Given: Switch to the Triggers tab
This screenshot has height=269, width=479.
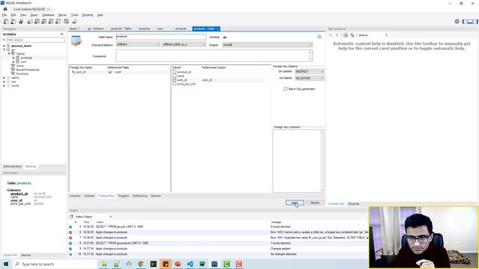Looking at the screenshot, I should coord(123,196).
